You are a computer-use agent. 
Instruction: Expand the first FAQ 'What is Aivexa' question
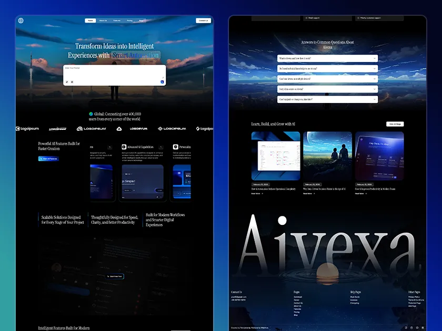click(327, 58)
